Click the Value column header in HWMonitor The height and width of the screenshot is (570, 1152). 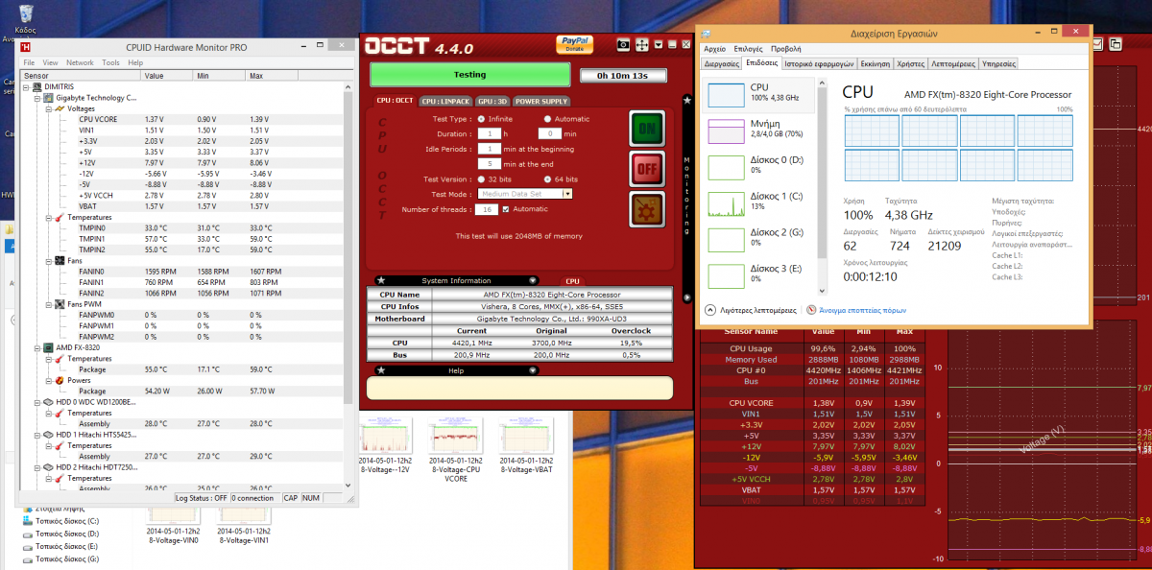(x=167, y=75)
